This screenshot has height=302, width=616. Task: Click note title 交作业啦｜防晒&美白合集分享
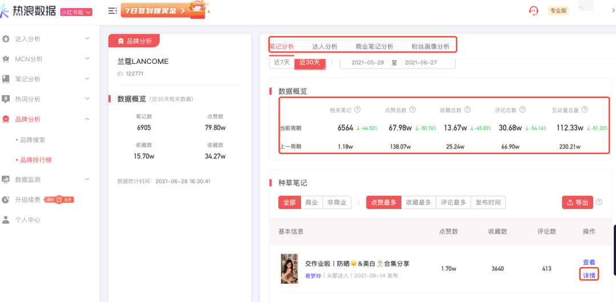tap(357, 263)
